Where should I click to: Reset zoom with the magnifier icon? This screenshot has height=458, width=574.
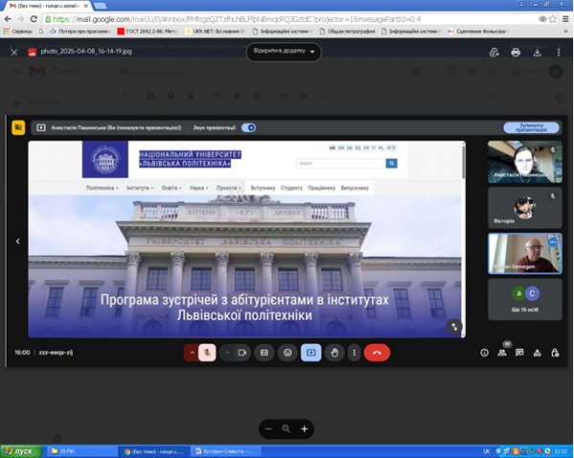(x=286, y=428)
